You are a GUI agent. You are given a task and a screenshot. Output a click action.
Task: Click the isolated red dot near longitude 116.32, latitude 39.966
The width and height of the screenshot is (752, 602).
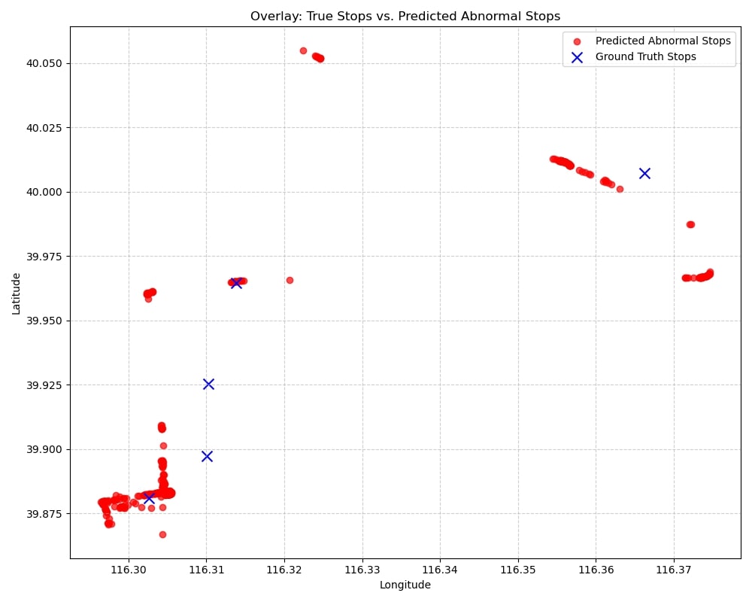(290, 281)
